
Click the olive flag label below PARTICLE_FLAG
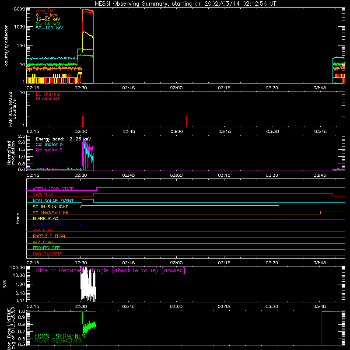(x=43, y=242)
